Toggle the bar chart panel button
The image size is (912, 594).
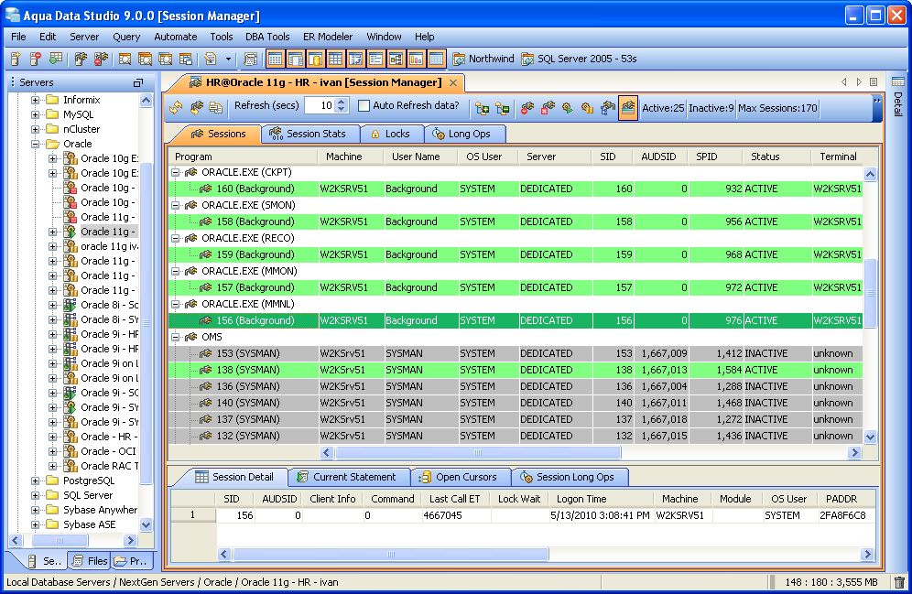(416, 59)
